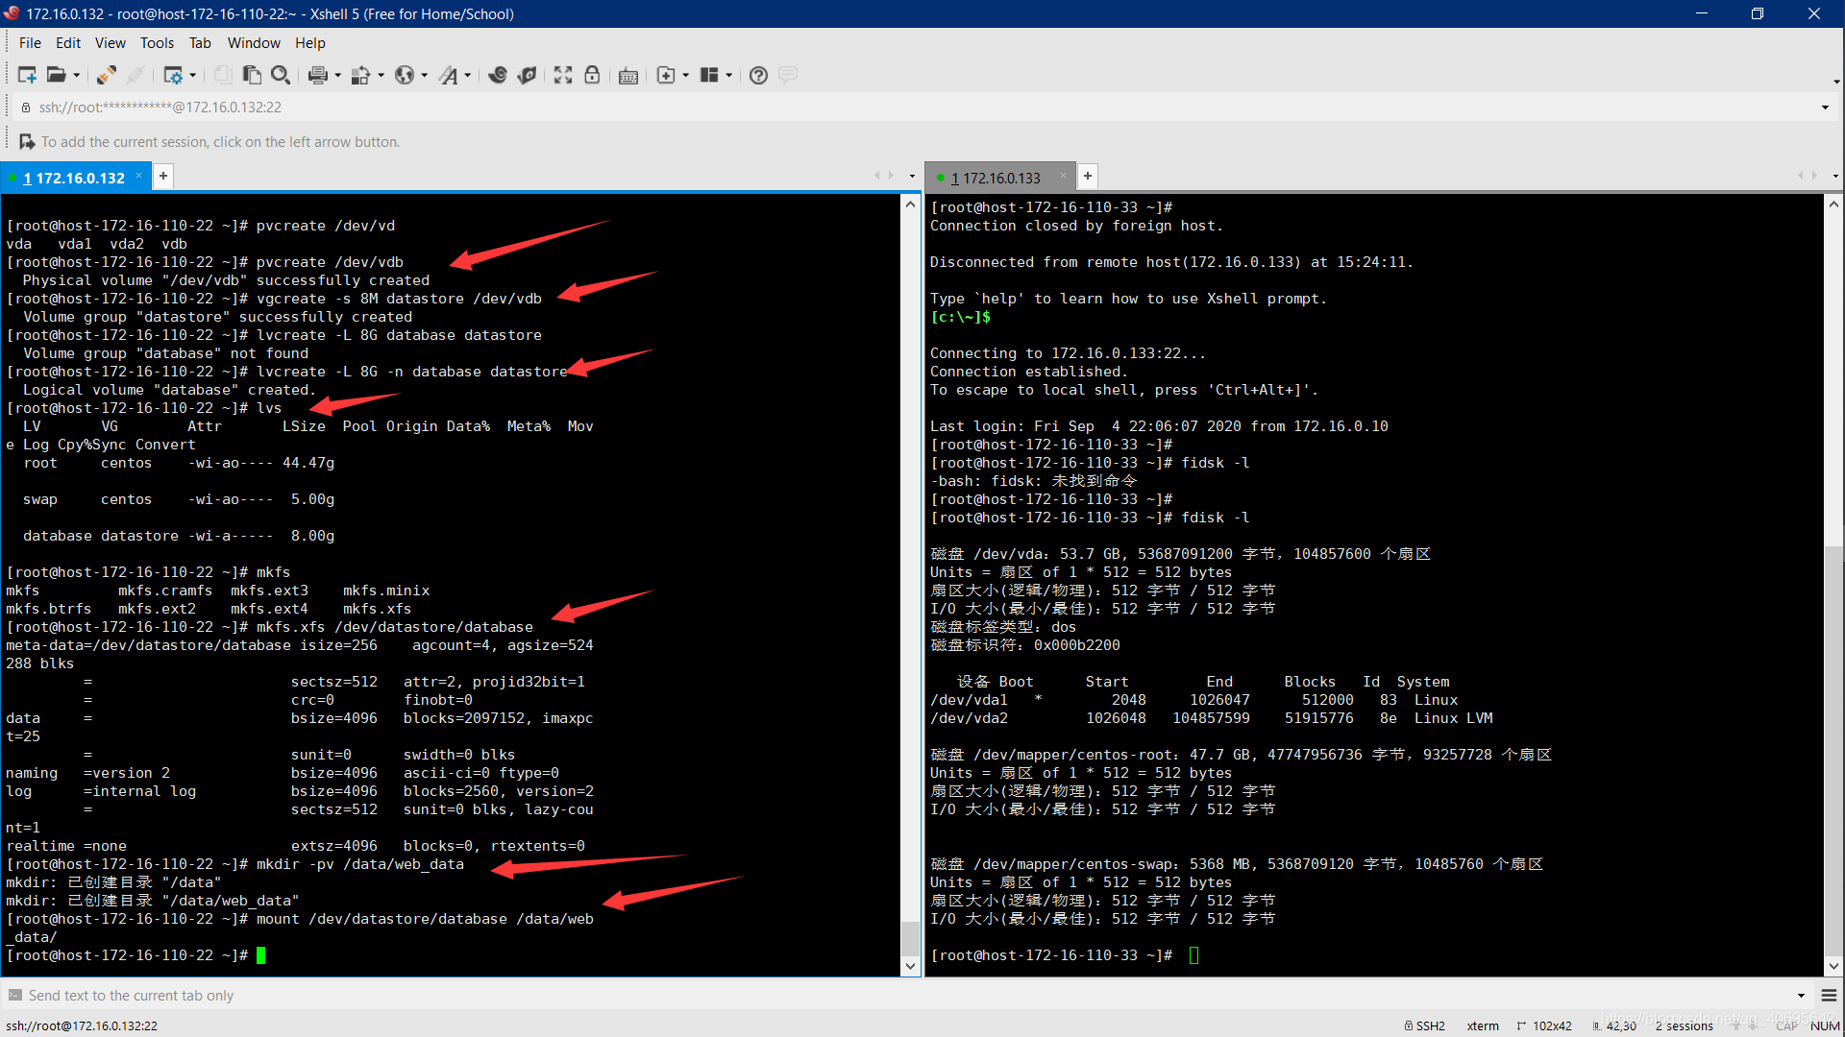This screenshot has height=1037, width=1845.
Task: Click the New session icon
Action: tap(27, 75)
